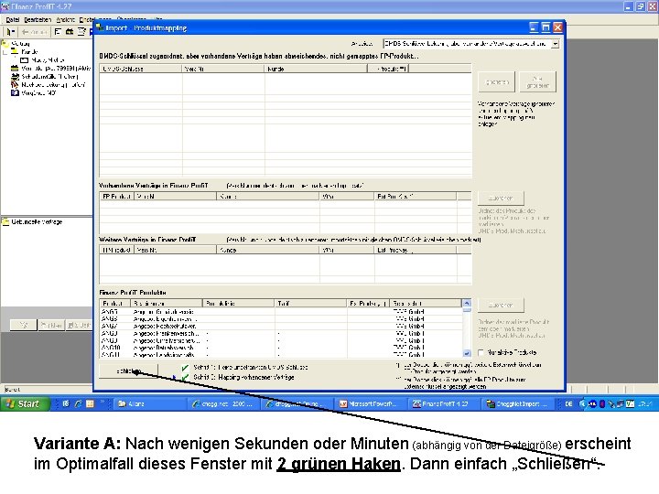This screenshot has width=659, height=494.
Task: Click Kunde header in the Weitere Verträge table
Action: point(267,250)
